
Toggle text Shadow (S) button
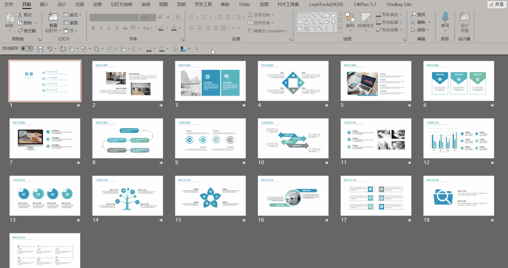(x=117, y=28)
